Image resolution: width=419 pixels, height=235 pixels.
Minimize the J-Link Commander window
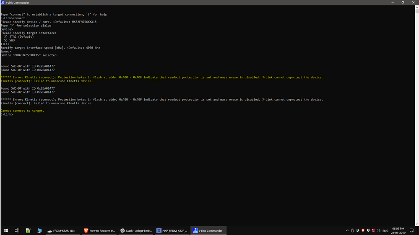point(393,3)
